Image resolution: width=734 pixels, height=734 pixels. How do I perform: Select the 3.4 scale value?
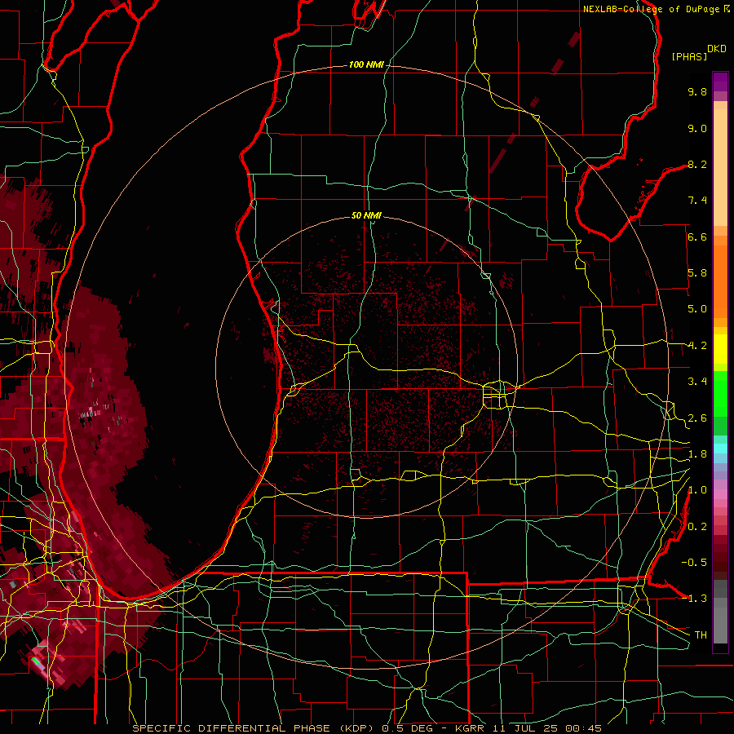click(x=697, y=382)
